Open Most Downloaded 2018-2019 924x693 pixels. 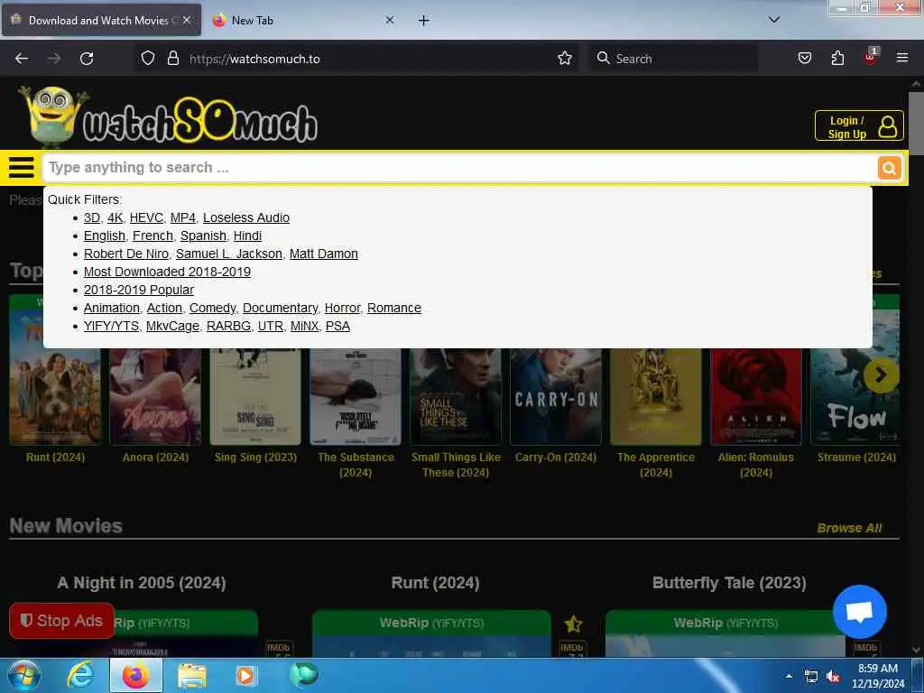tap(167, 272)
